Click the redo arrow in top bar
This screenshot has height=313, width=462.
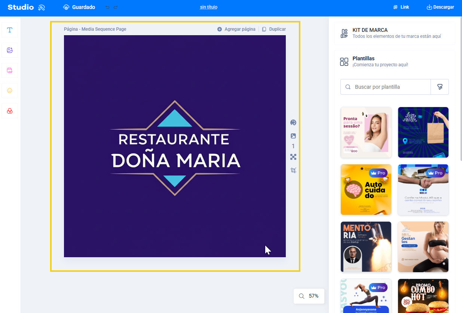[116, 7]
